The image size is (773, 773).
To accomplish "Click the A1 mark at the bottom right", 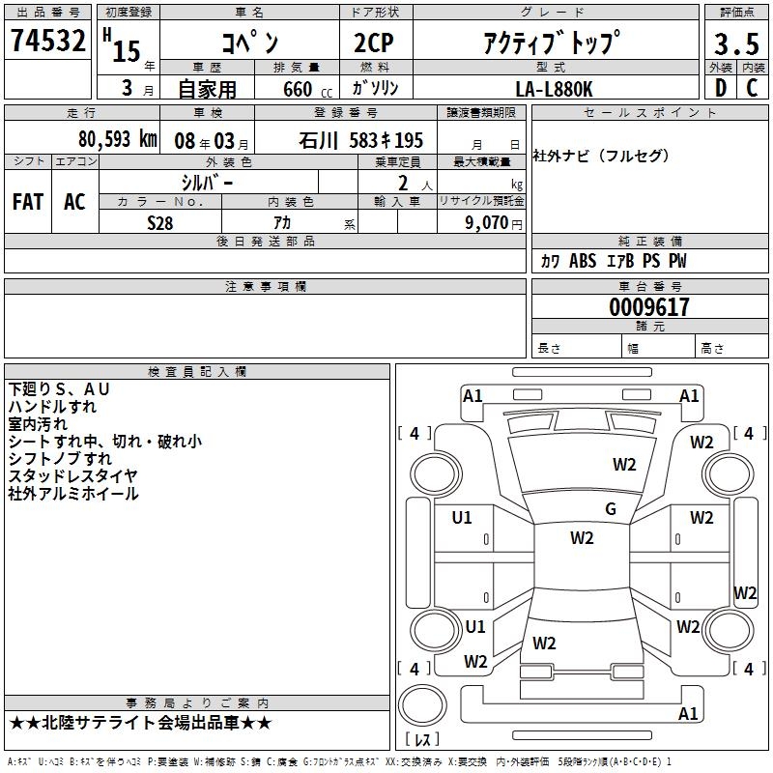I will 688,714.
